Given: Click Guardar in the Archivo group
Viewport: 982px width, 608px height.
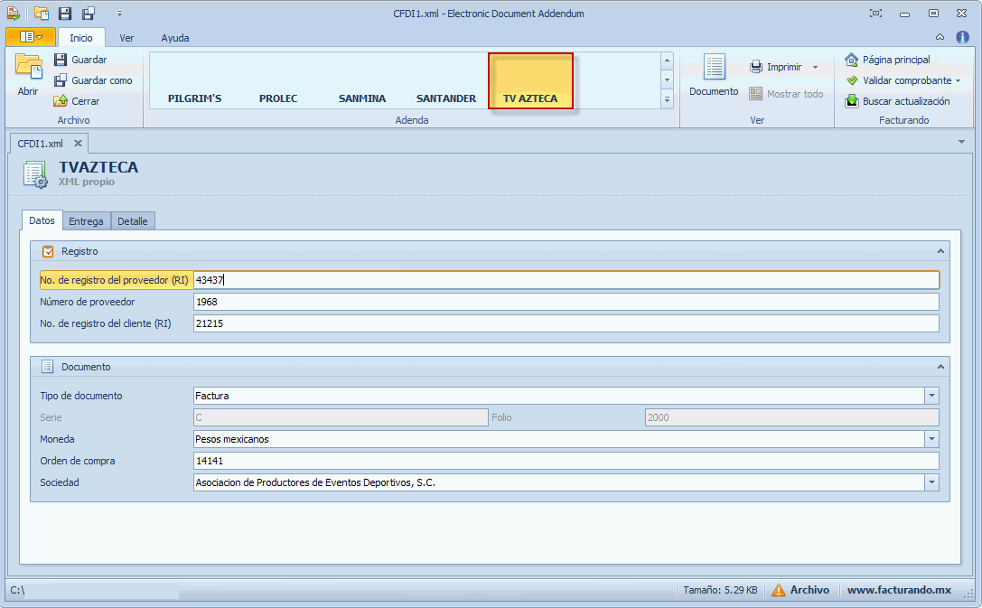Looking at the screenshot, I should (80, 60).
